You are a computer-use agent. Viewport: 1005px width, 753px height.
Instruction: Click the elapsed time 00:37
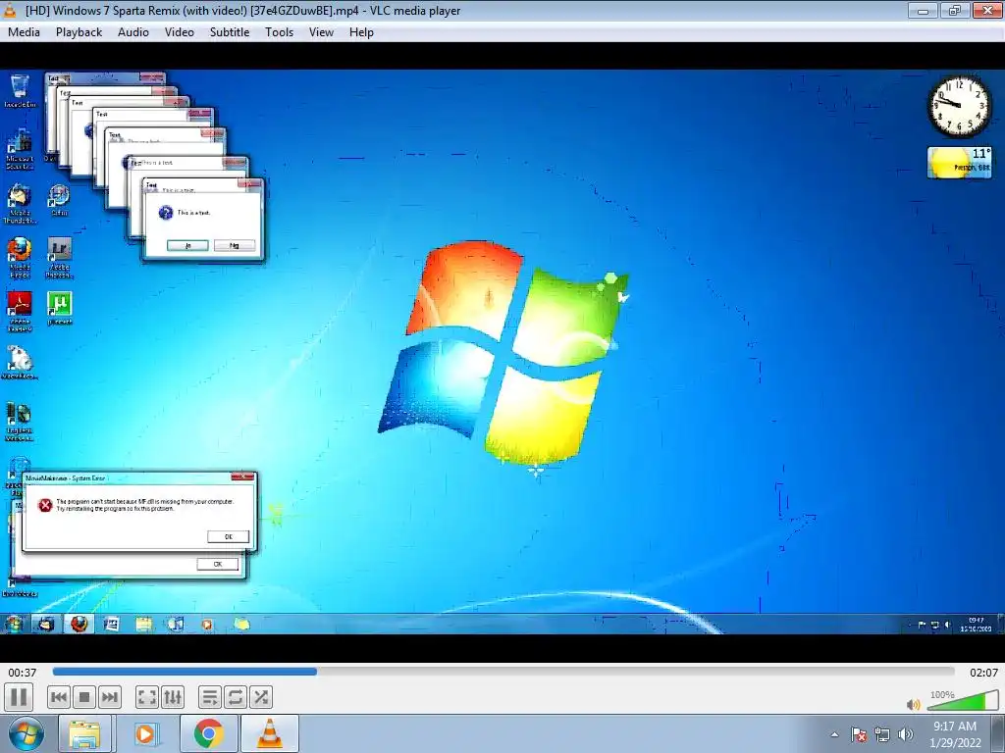23,673
